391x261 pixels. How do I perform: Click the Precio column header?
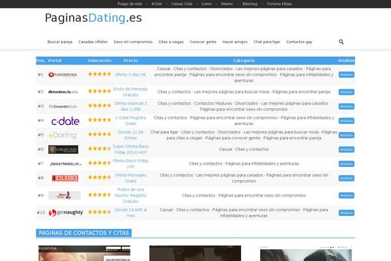pyautogui.click(x=130, y=61)
